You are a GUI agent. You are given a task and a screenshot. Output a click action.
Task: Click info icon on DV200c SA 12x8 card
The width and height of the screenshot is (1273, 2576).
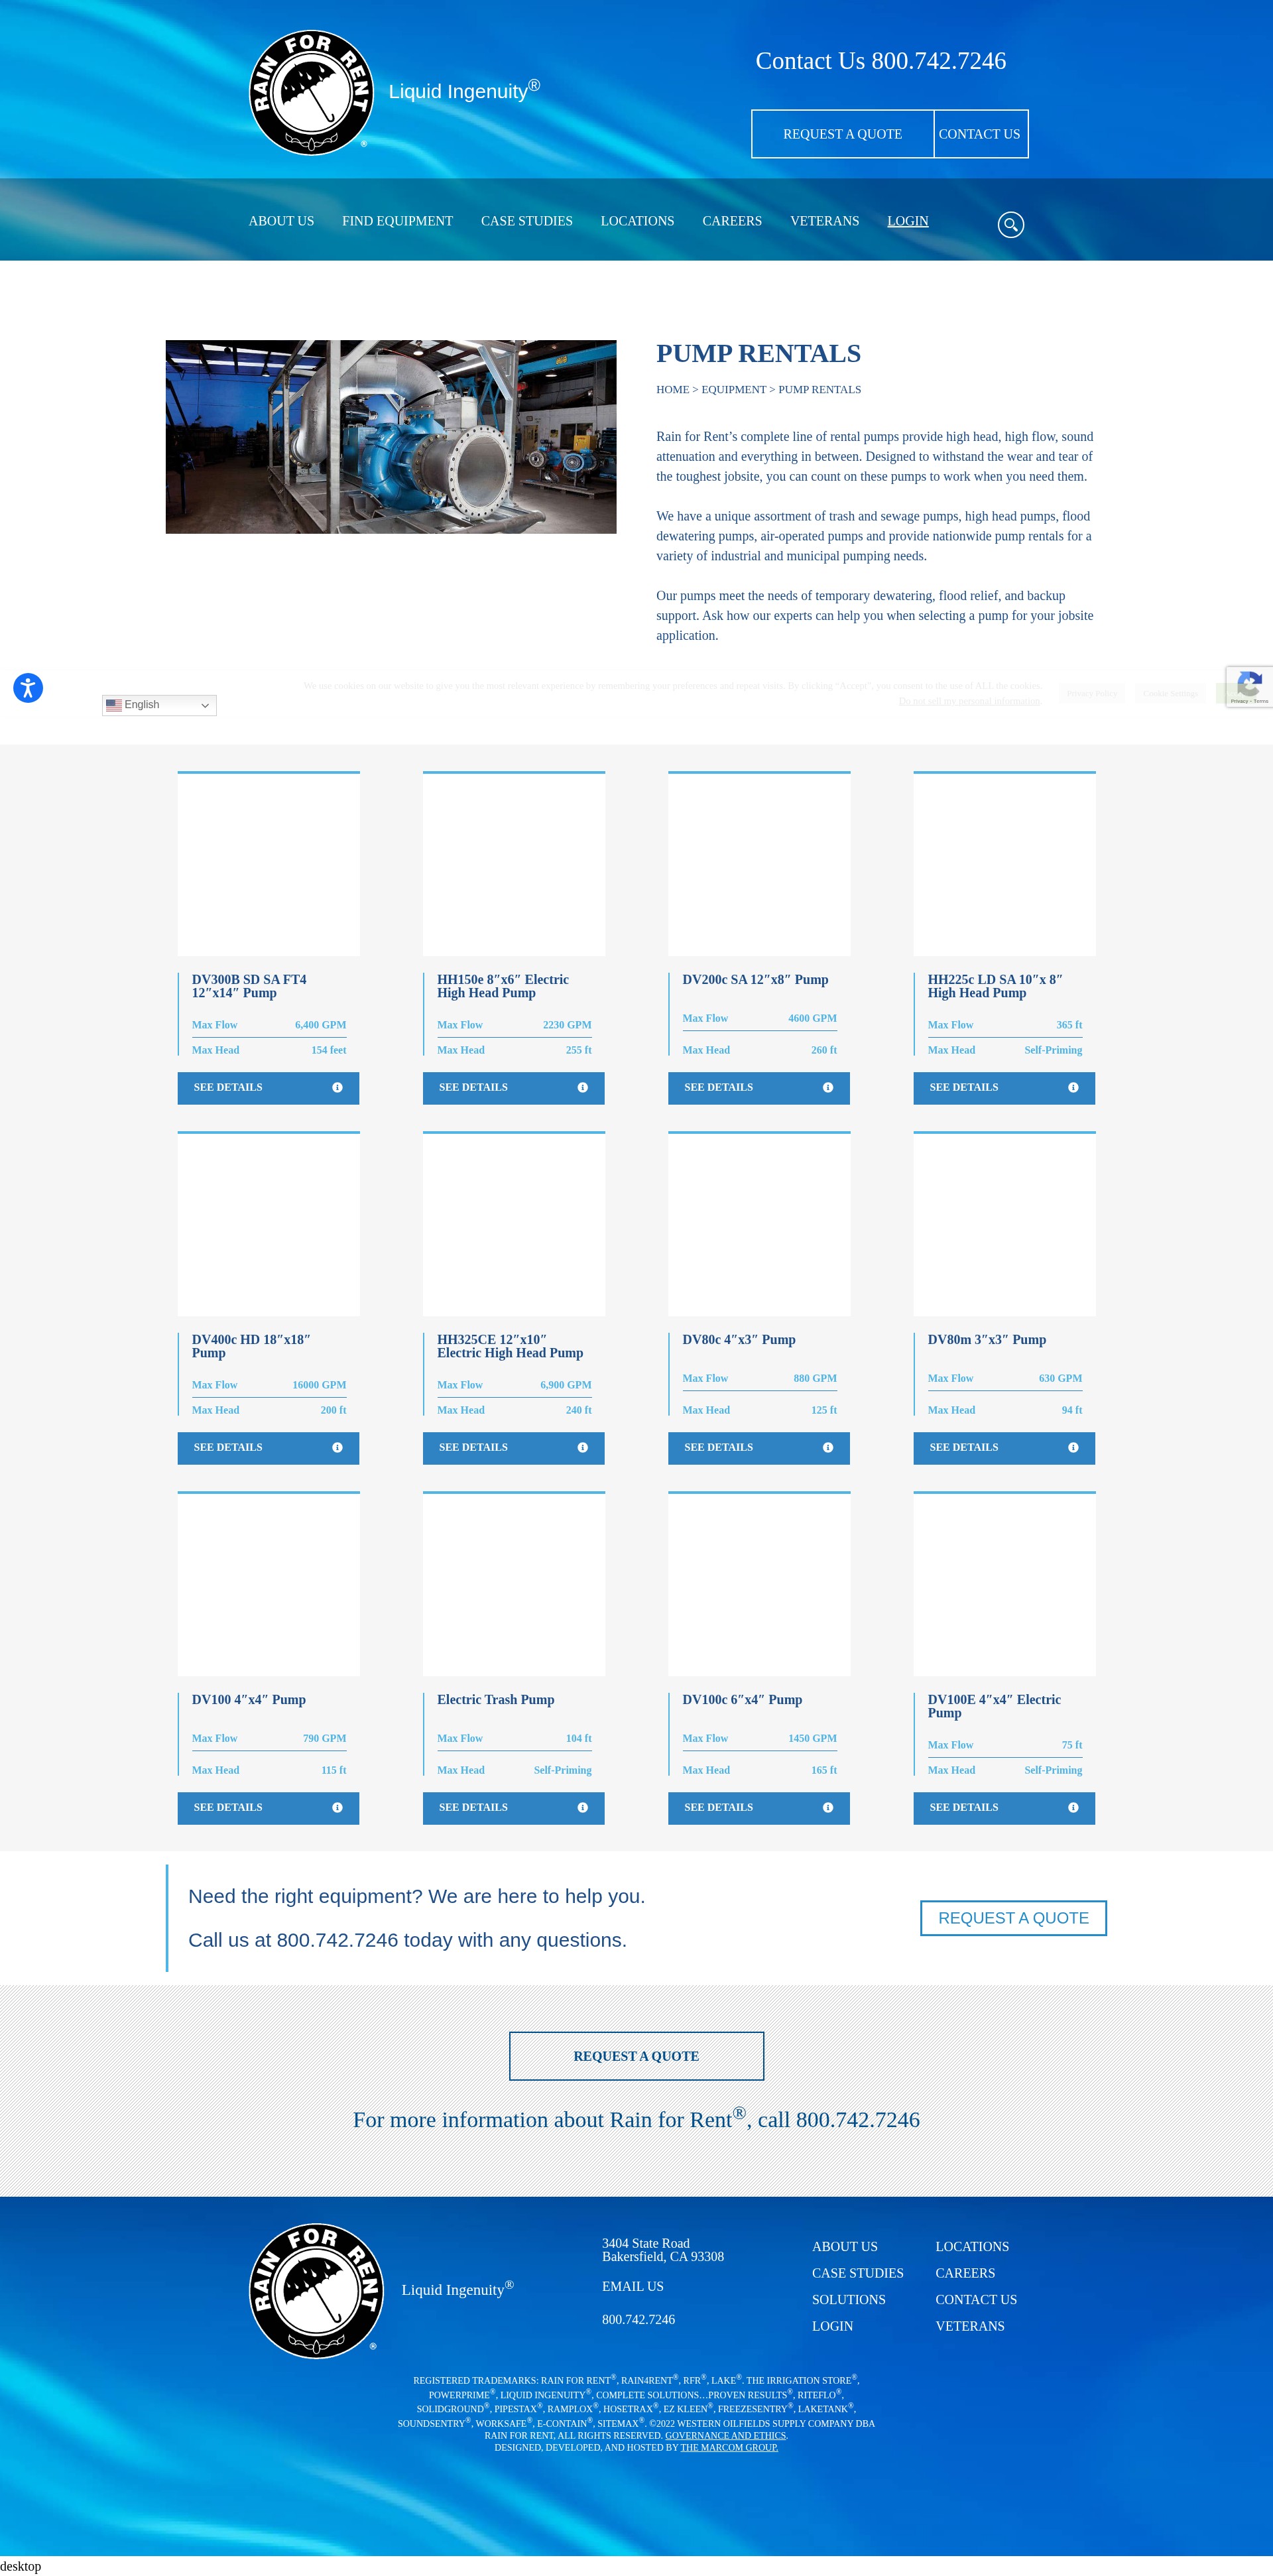(827, 1088)
